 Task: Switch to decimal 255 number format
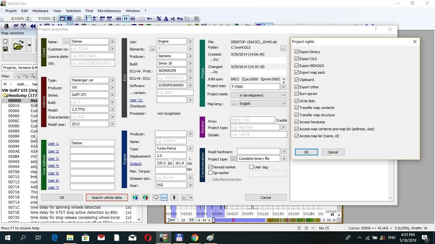coord(118,19)
